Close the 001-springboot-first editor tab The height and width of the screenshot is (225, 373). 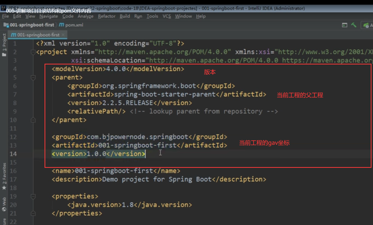coord(63,35)
